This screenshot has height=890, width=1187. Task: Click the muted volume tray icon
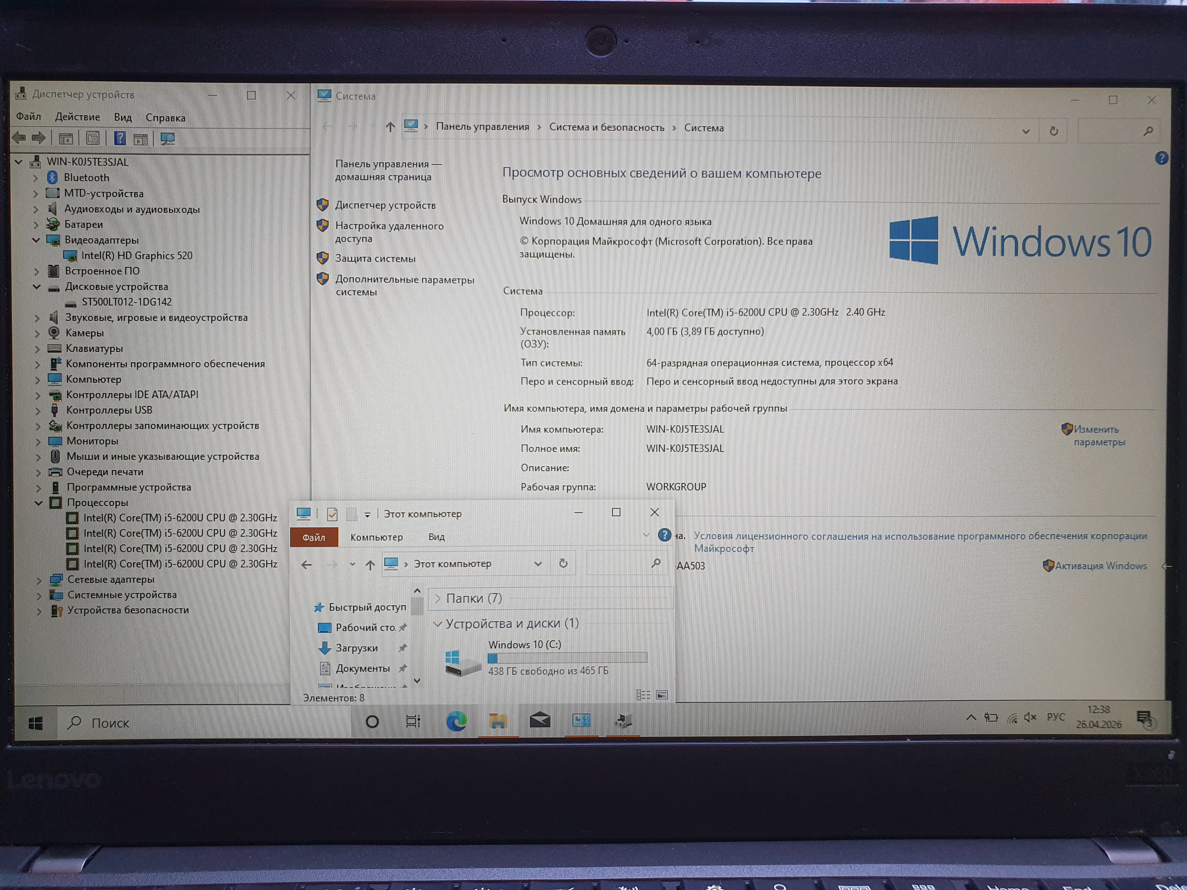1030,717
